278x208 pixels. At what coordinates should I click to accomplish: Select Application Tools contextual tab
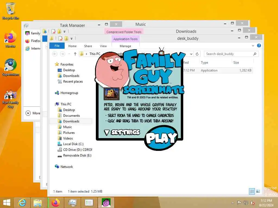pos(125,39)
